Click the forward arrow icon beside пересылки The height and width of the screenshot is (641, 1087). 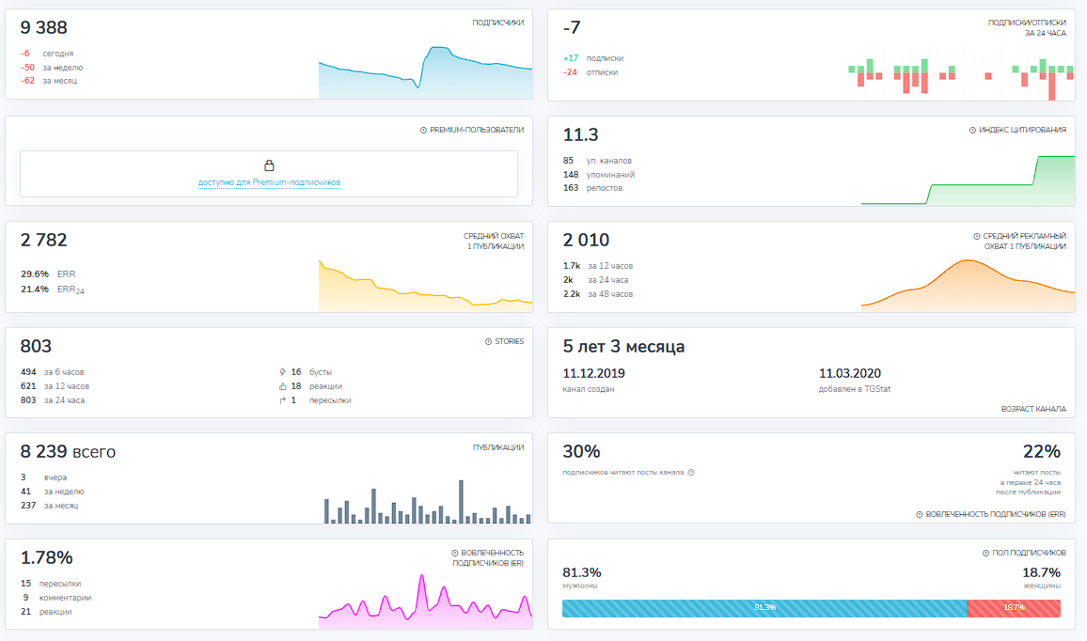[x=283, y=400]
